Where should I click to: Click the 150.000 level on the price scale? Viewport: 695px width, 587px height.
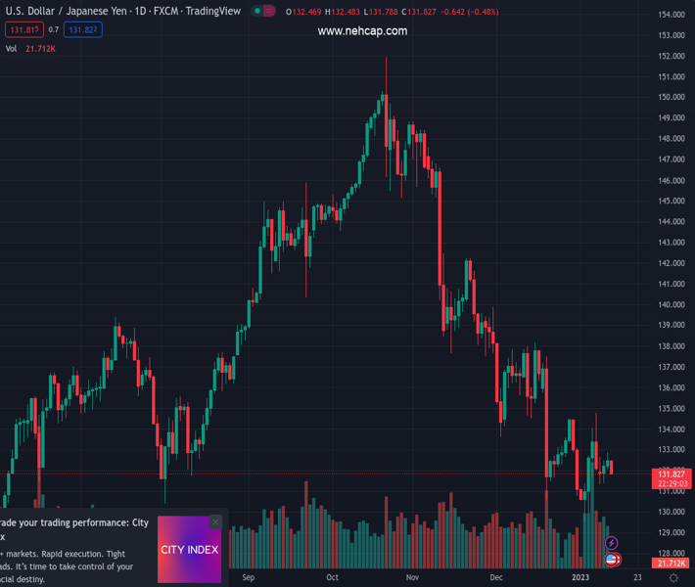pyautogui.click(x=672, y=97)
